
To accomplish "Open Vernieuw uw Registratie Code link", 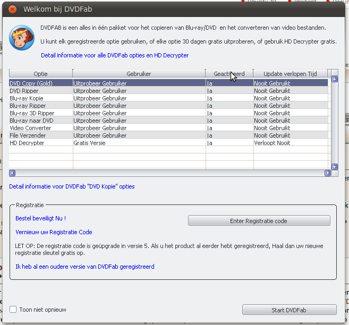I will point(54,232).
